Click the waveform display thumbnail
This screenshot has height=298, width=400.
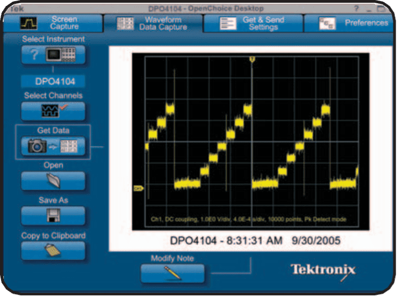click(x=250, y=141)
